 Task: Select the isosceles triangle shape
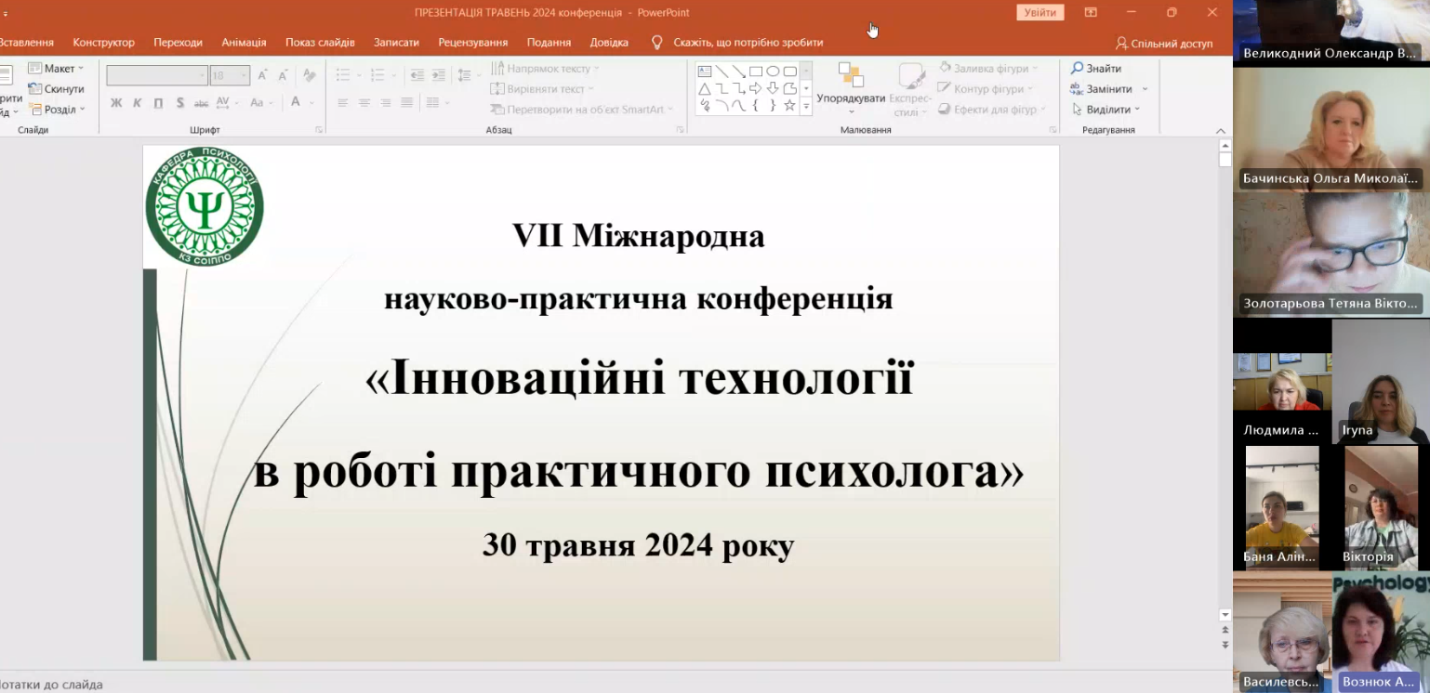coord(705,89)
